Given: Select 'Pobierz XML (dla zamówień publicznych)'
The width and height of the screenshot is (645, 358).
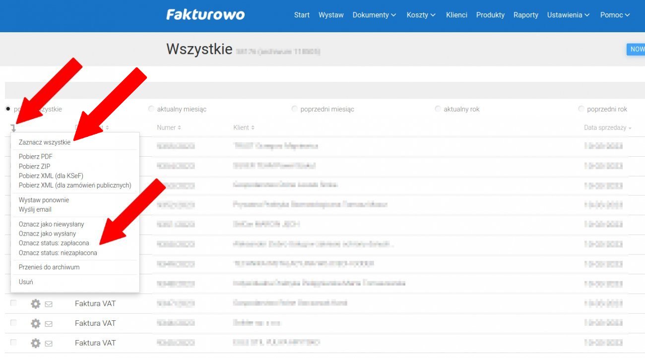Looking at the screenshot, I should 75,185.
